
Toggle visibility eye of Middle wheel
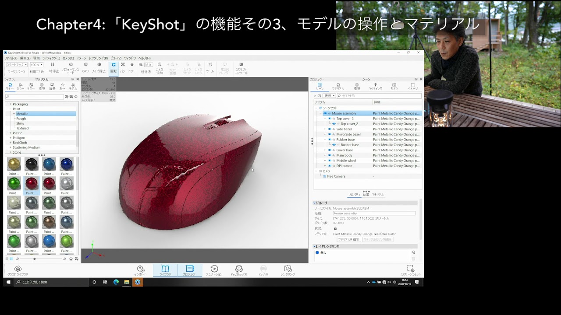coord(330,161)
